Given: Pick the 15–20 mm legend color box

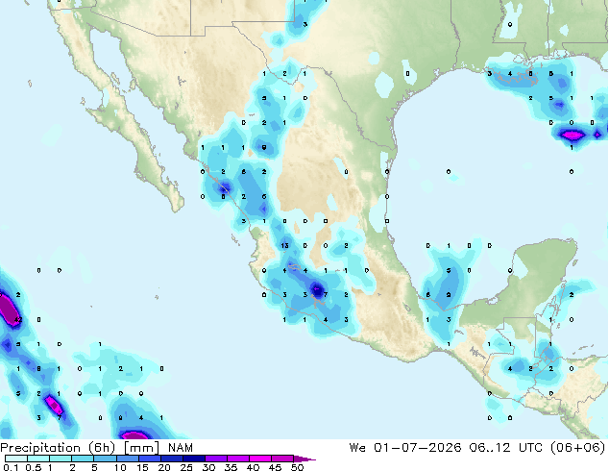Looking at the screenshot, I should point(149,459).
